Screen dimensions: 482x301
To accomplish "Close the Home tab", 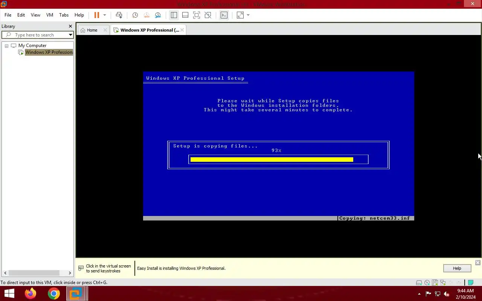I will tap(105, 30).
